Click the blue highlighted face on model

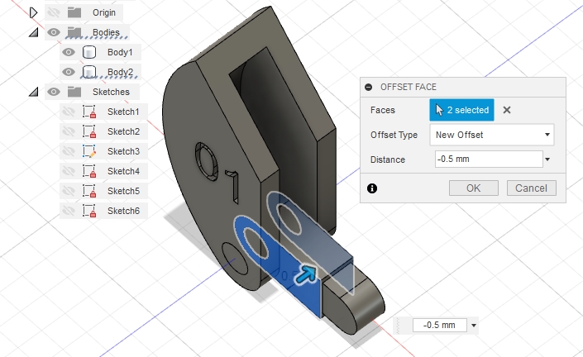click(x=277, y=268)
